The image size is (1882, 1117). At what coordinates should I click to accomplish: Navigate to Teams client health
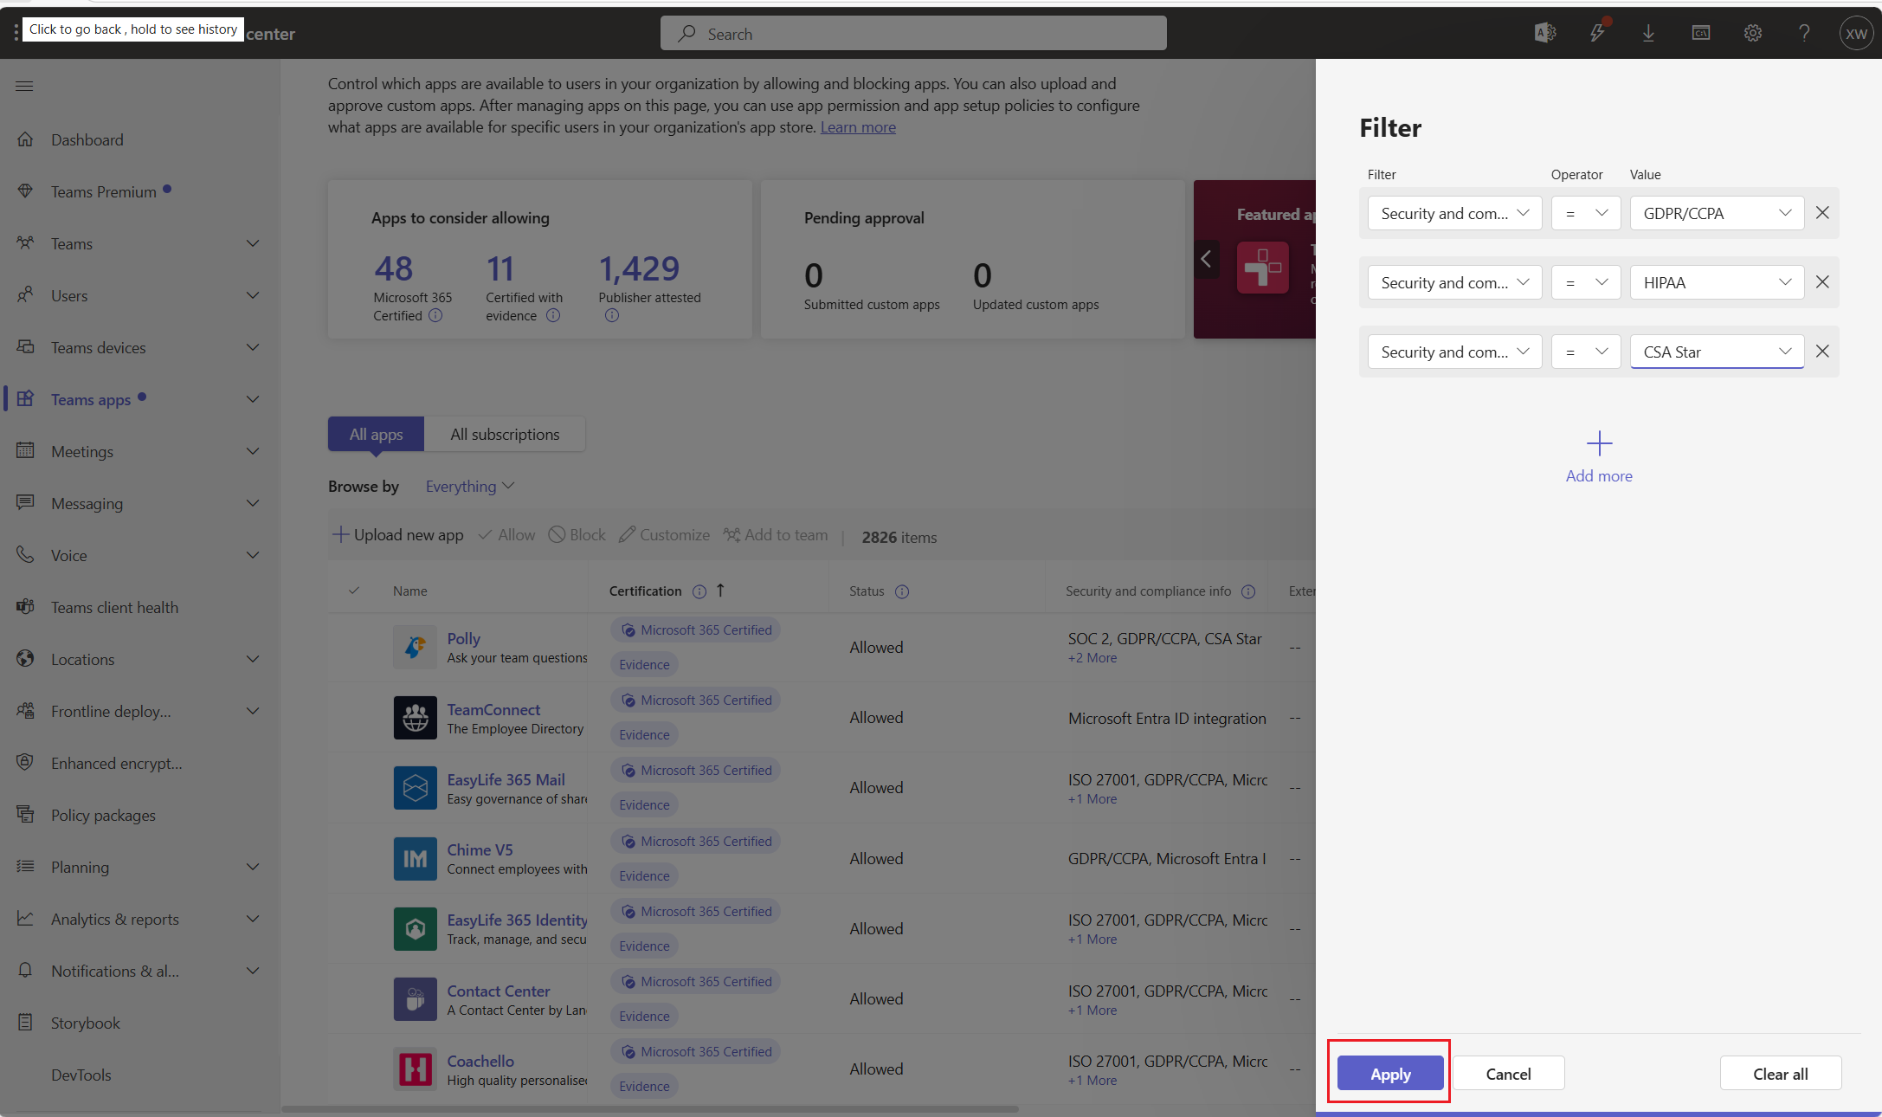[x=113, y=607]
